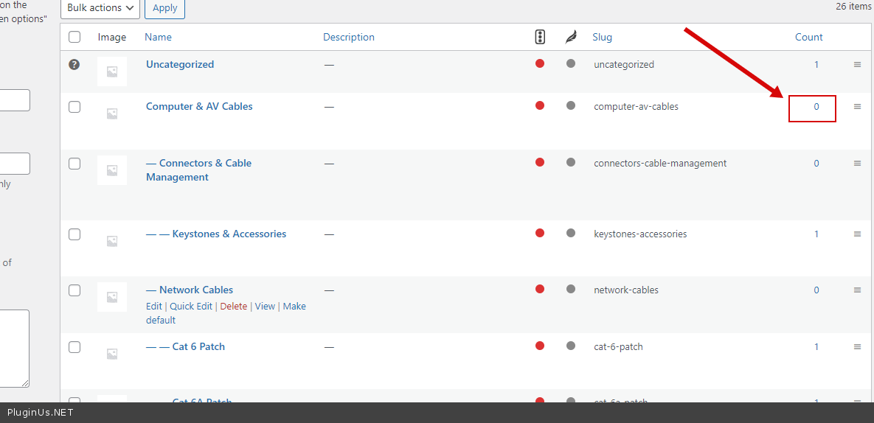The width and height of the screenshot is (874, 423).
Task: Click Quick Edit under Network Cables
Action: [191, 307]
